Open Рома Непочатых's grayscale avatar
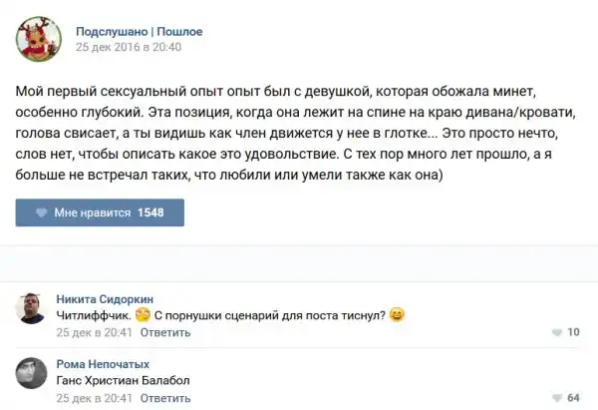Image resolution: width=598 pixels, height=410 pixels. coord(31,373)
